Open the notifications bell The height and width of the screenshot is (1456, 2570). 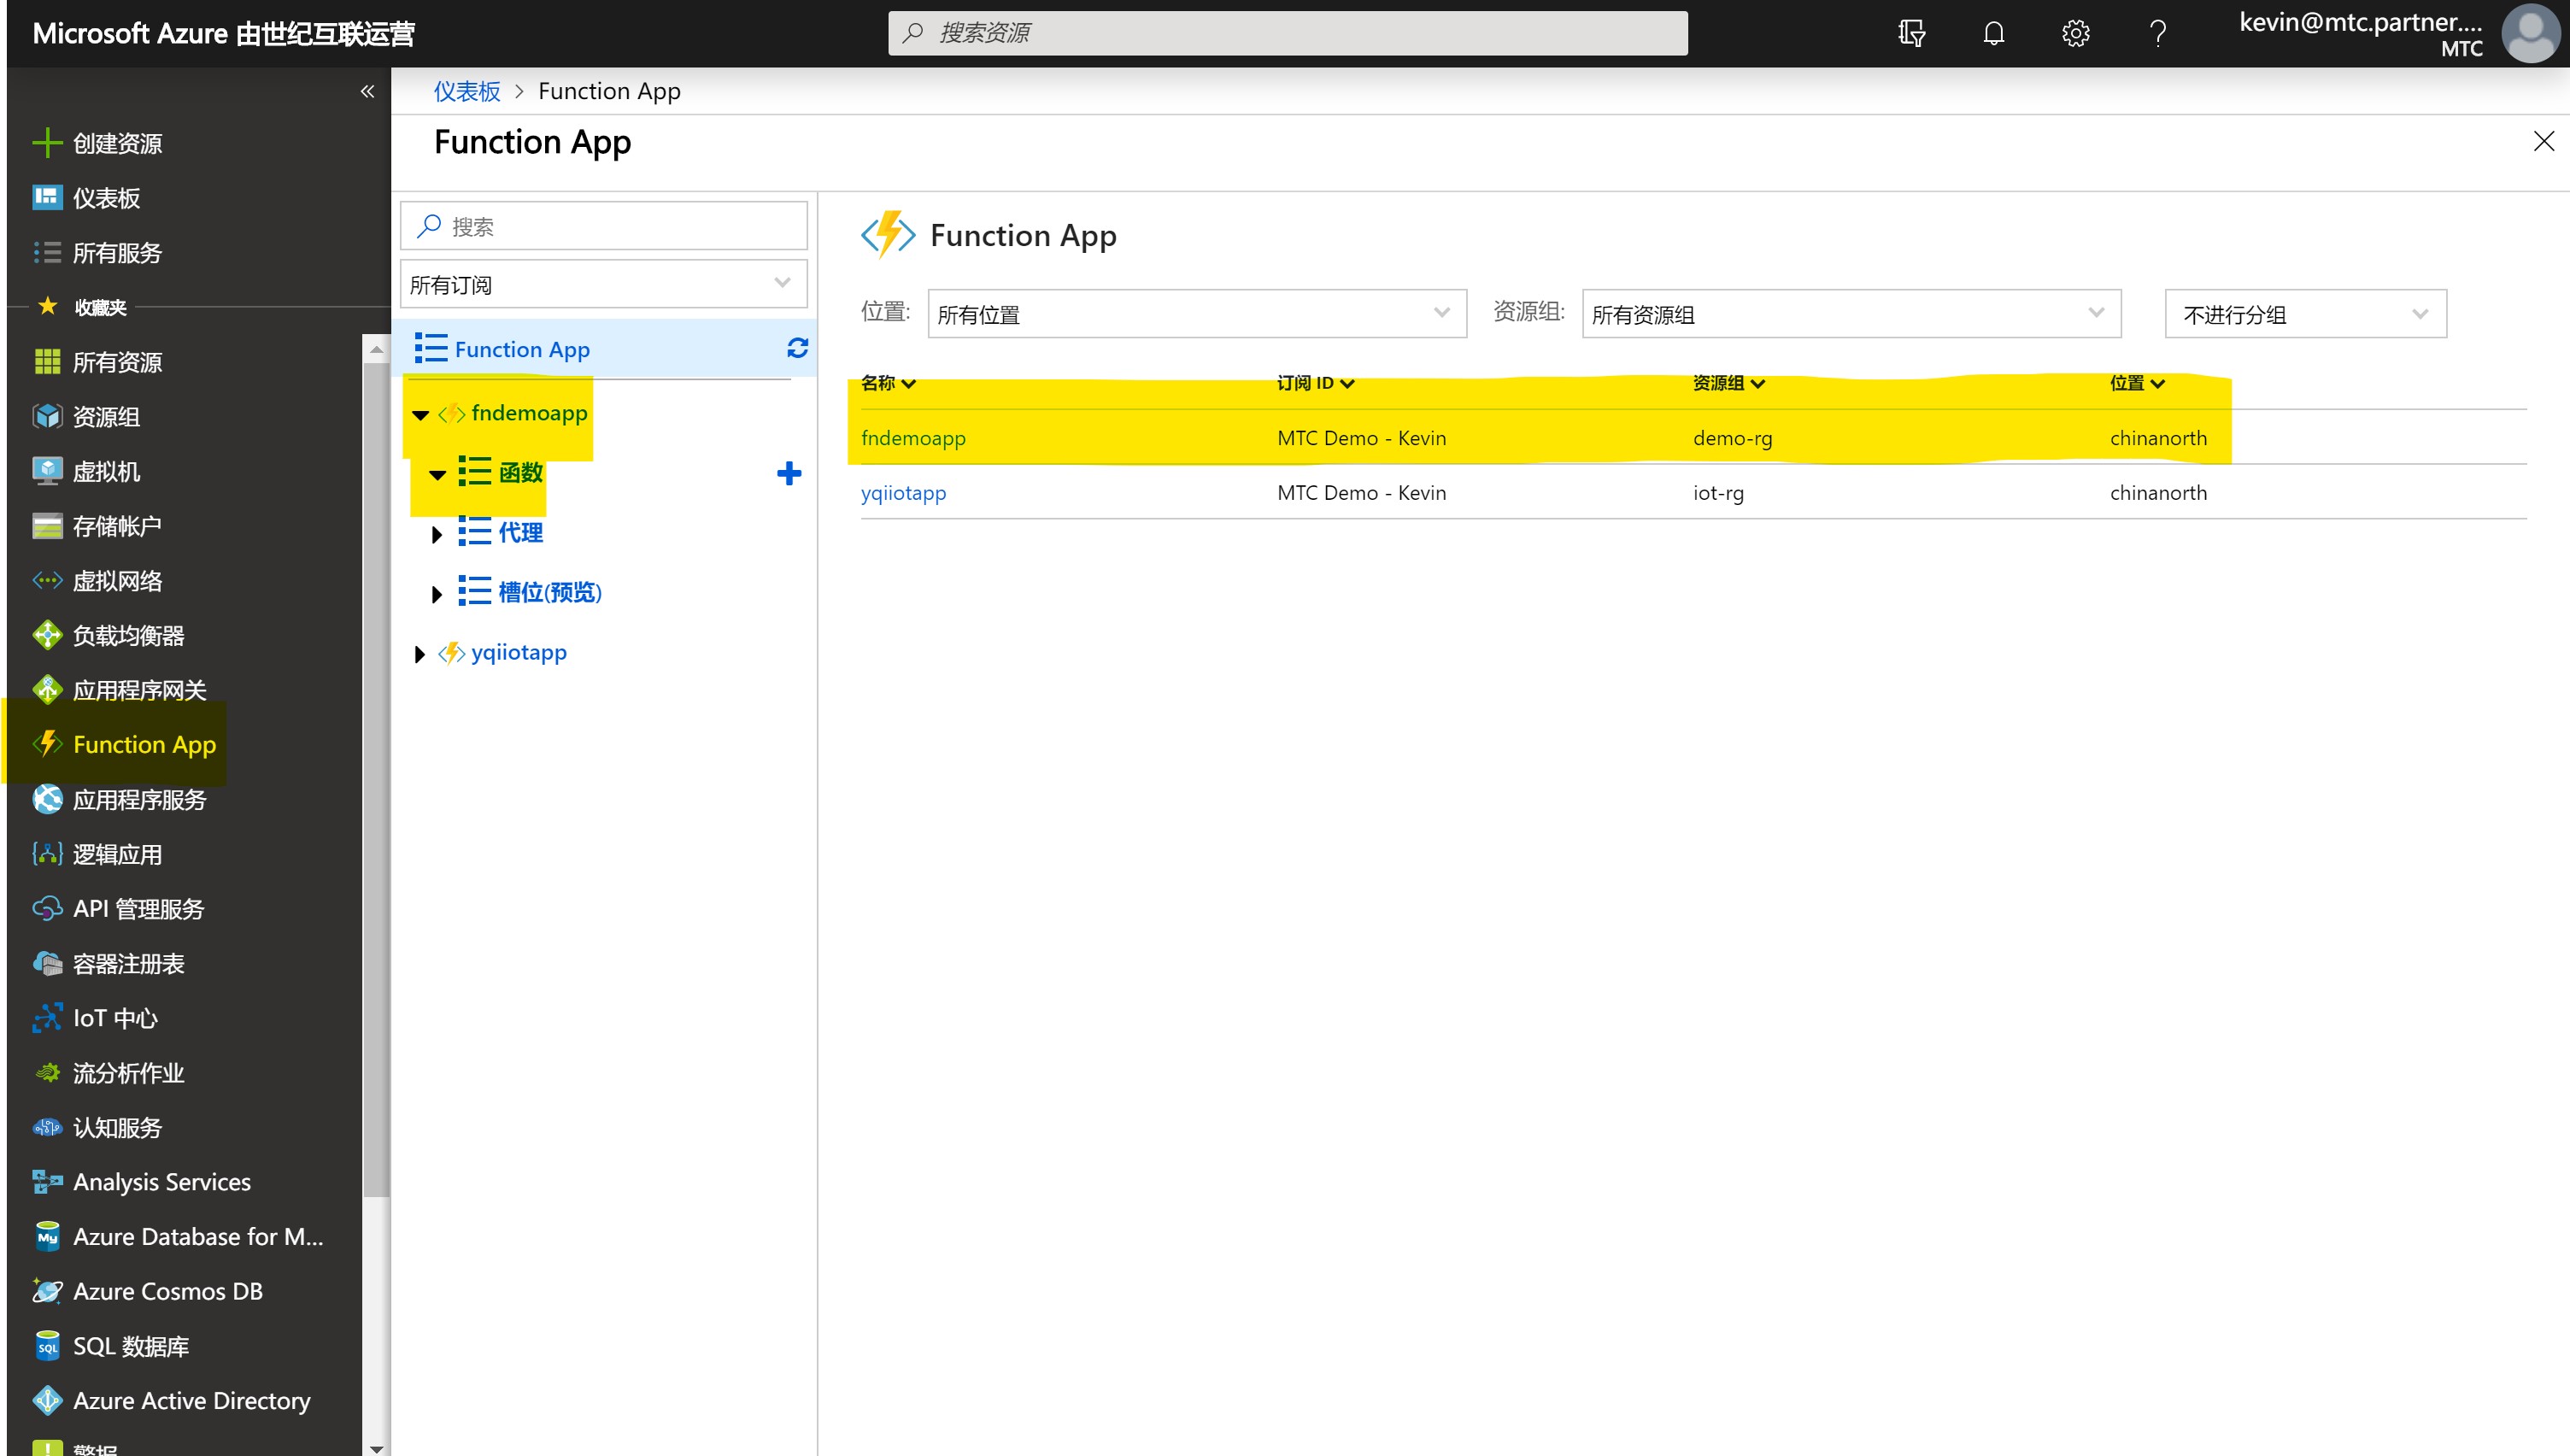click(x=1993, y=33)
